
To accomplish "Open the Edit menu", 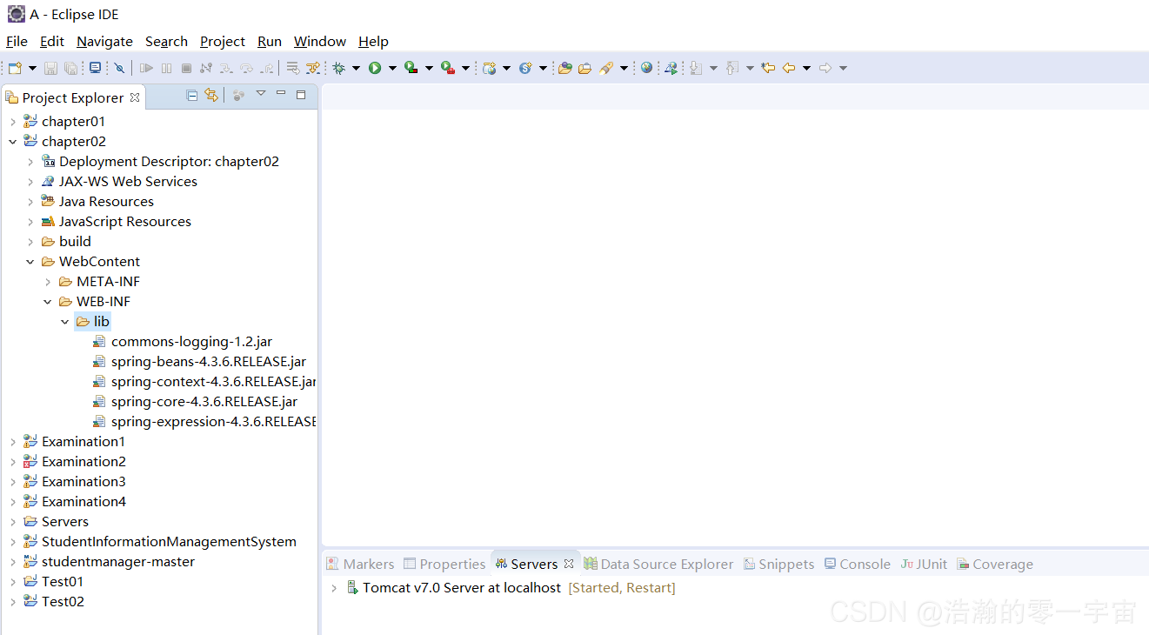I will coord(52,41).
